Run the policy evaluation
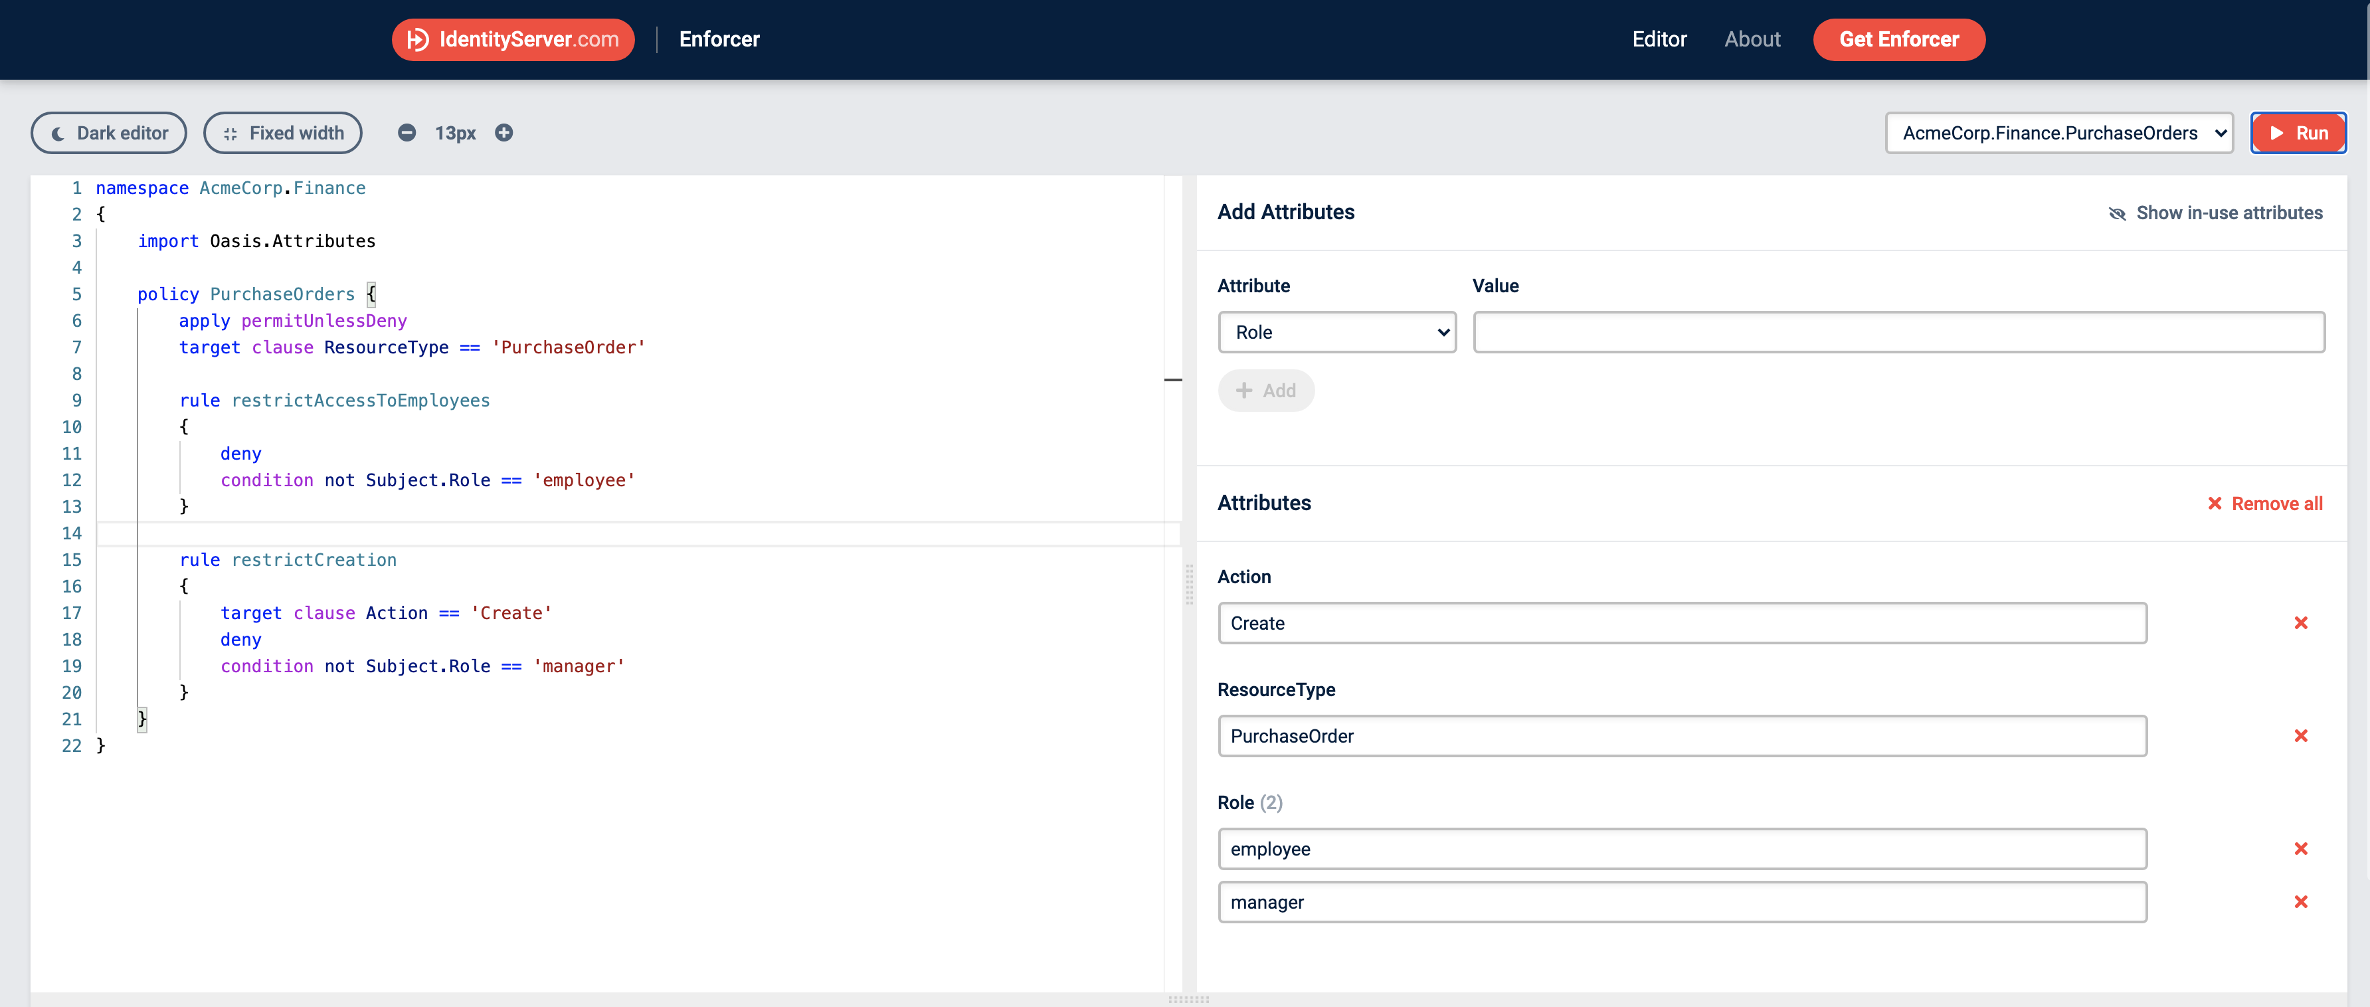 [x=2298, y=134]
